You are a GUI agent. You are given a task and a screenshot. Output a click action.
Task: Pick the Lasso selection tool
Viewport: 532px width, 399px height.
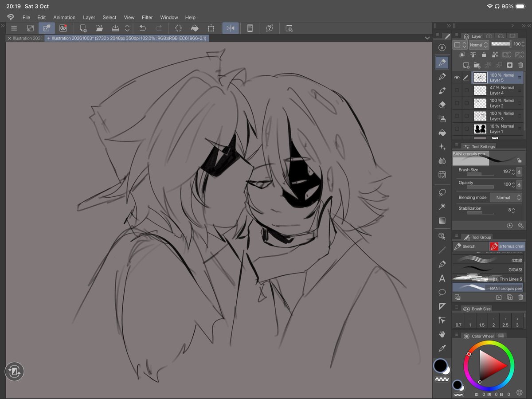pos(442,192)
